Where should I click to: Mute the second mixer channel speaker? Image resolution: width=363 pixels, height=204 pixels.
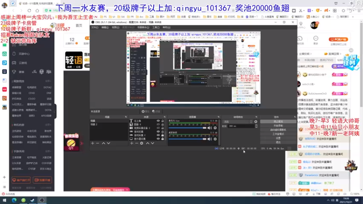[210, 139]
